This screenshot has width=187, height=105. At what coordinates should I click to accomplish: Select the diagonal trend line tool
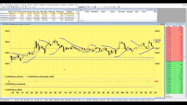[x=98, y=7]
